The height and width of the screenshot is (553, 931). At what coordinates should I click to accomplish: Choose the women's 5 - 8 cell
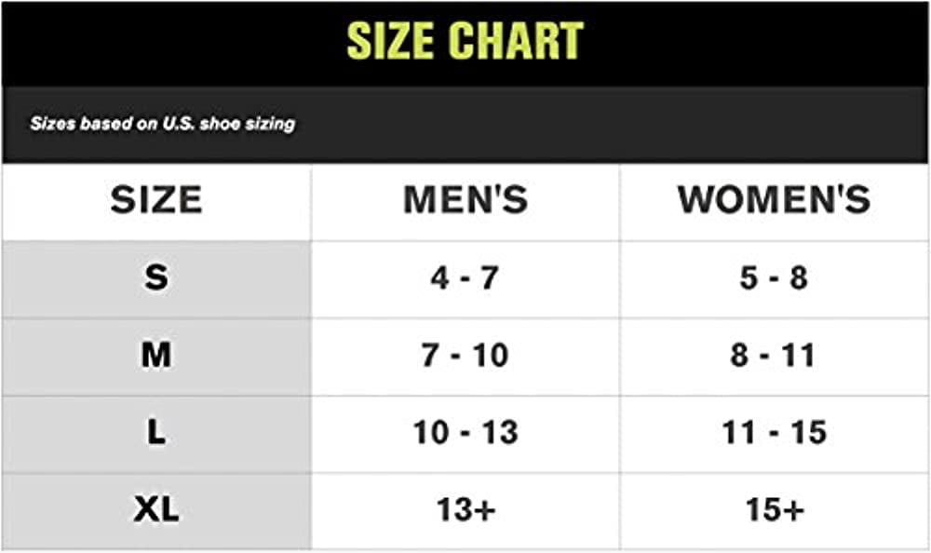tap(774, 277)
